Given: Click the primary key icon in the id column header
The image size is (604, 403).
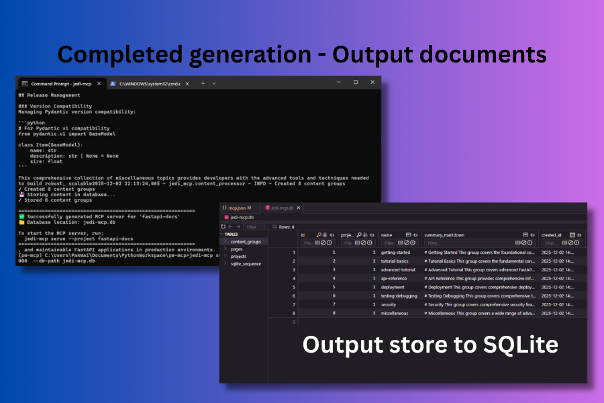Looking at the screenshot, I should (x=319, y=235).
